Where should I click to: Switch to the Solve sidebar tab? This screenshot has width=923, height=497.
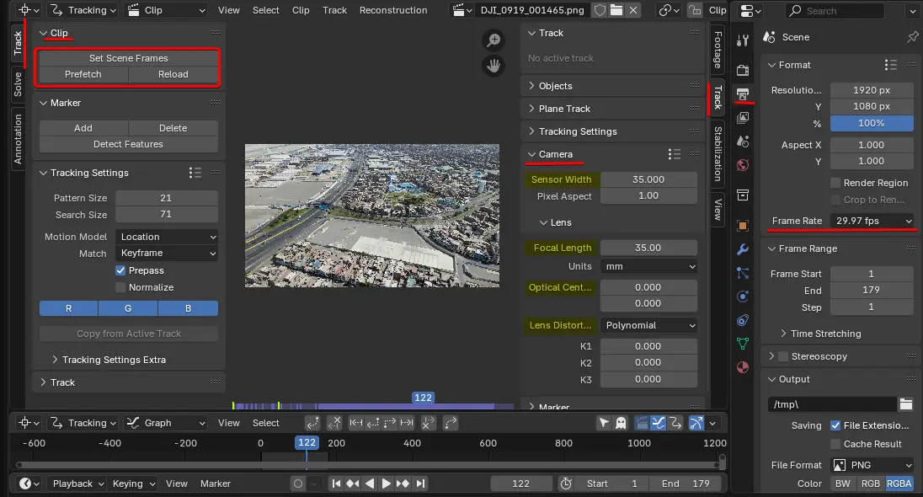(18, 84)
